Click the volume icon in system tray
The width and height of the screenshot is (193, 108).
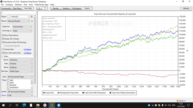[169, 105]
